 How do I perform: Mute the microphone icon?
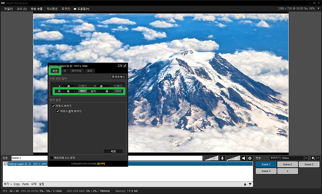(x=222, y=158)
